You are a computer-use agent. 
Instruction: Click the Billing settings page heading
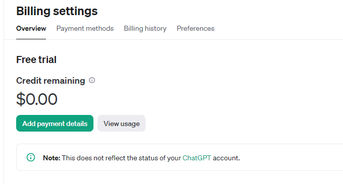(57, 11)
